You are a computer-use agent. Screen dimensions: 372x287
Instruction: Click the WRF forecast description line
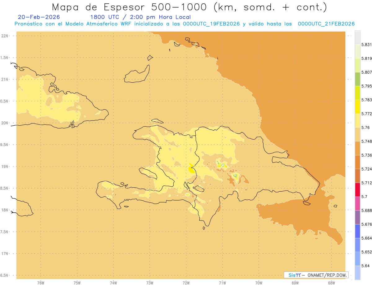click(184, 24)
